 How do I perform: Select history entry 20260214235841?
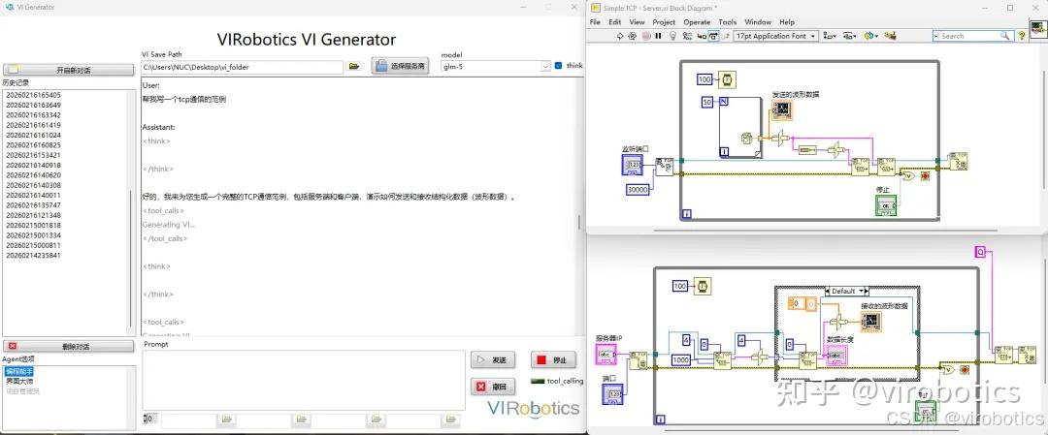(33, 255)
